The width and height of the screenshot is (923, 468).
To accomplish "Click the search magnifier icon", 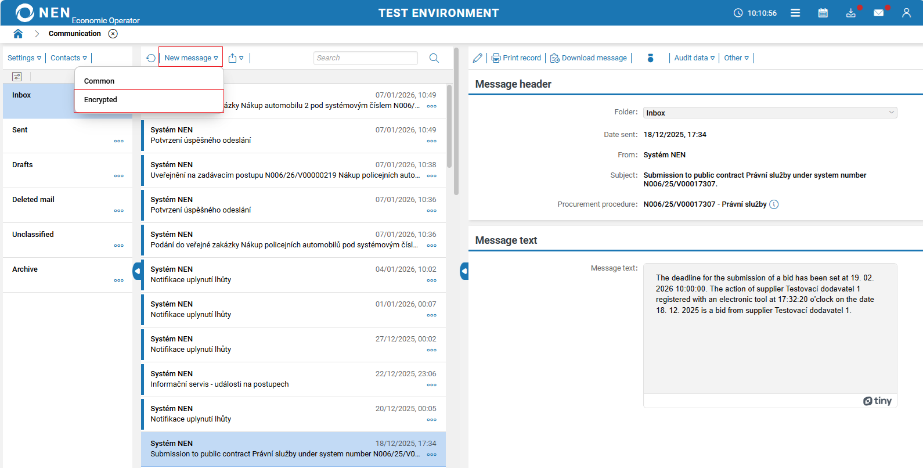I will [434, 58].
